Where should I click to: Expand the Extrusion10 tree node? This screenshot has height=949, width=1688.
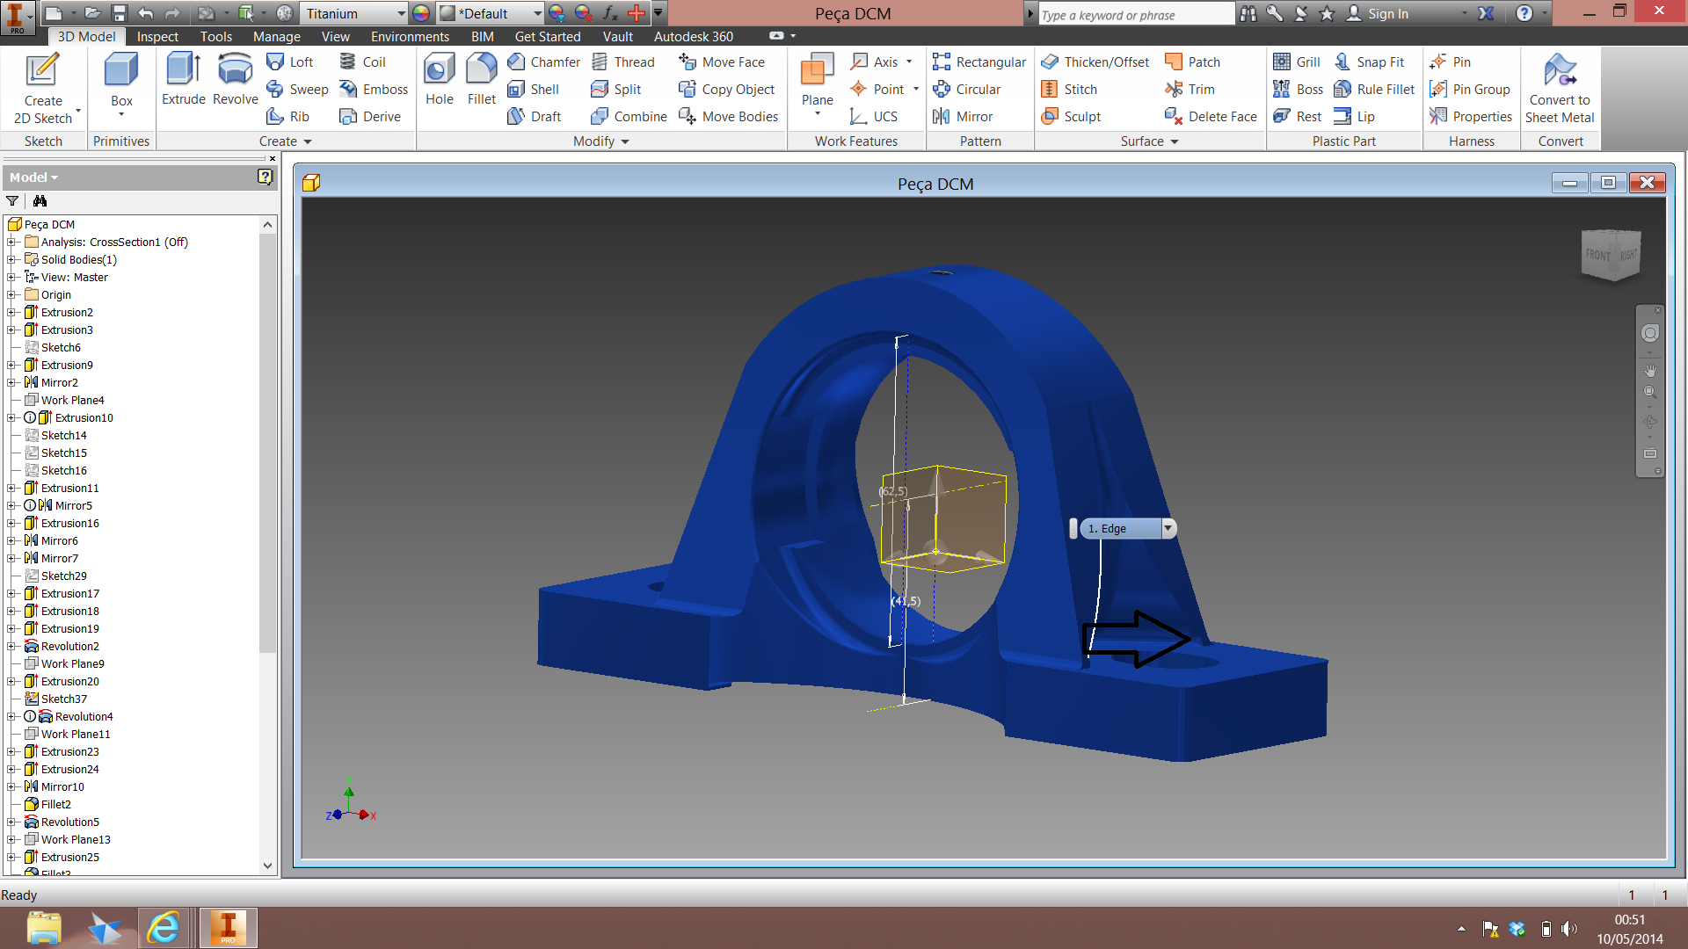click(x=11, y=417)
